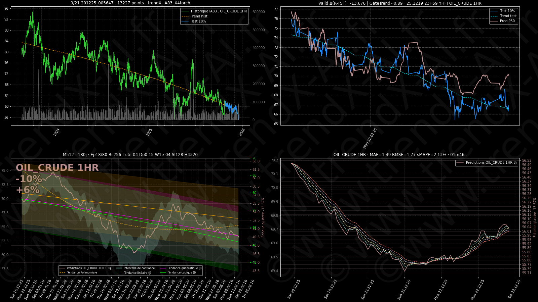
Task: Click the 'Tendance quadratique (J)' legend entry
Action: pos(185,268)
